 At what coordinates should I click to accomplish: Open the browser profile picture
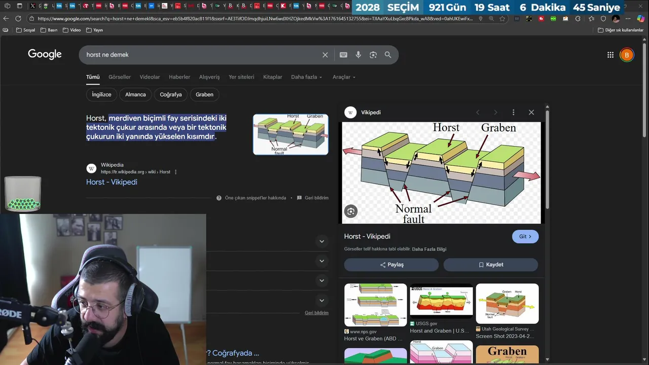click(616, 18)
